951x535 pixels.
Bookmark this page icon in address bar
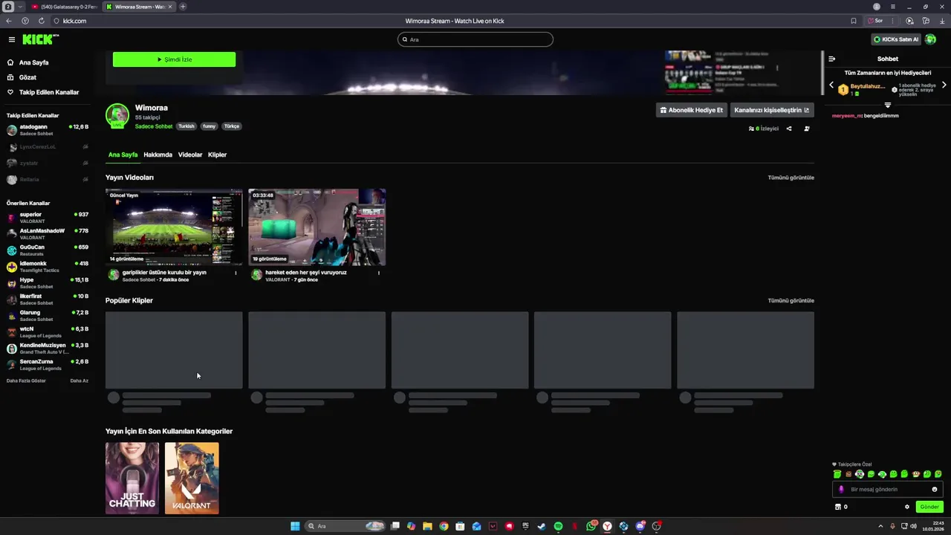[854, 21]
